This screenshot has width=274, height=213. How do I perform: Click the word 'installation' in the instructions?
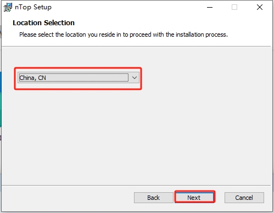point(190,34)
